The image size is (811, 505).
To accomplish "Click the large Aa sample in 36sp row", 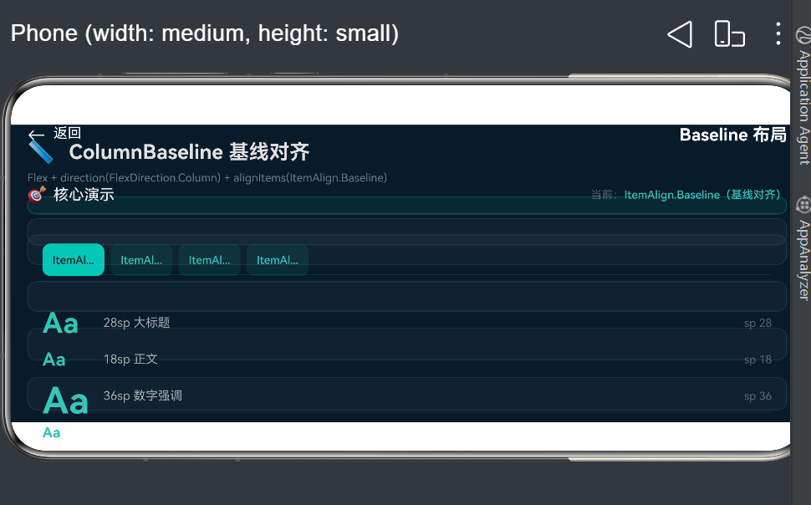I will point(65,401).
